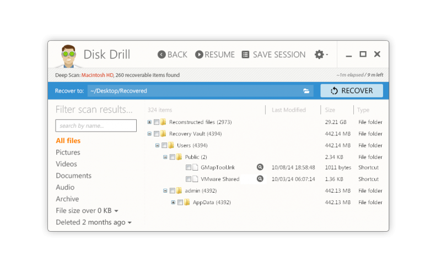Click the Users folder icon
The height and width of the screenshot is (257, 441).
coord(171,145)
